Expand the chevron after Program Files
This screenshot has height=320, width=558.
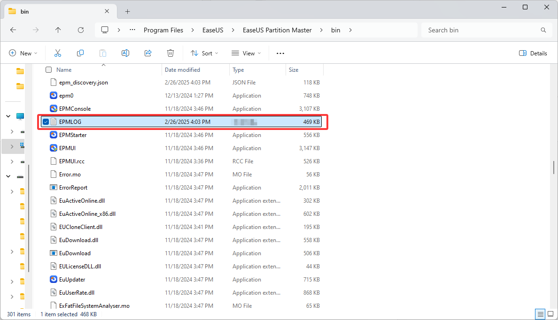coord(193,30)
